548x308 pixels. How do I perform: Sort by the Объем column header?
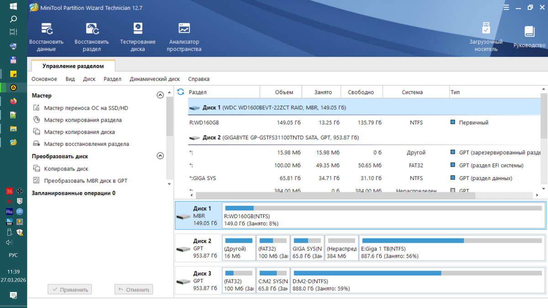coord(280,92)
